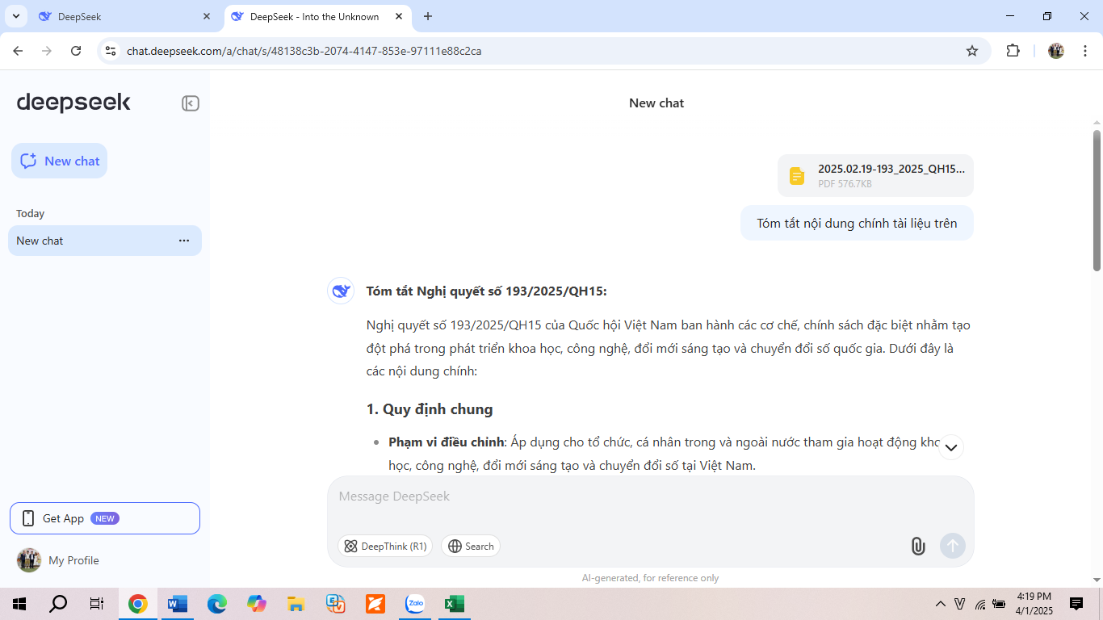Open Microsoft Word from the taskbar
This screenshot has width=1103, height=620.
click(x=178, y=604)
